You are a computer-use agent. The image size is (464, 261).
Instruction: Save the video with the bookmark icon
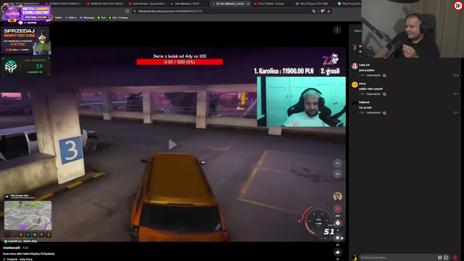pos(337,238)
